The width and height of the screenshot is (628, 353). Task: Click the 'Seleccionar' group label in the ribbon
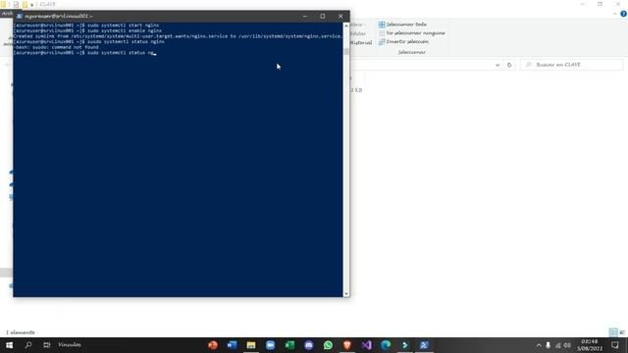pyautogui.click(x=412, y=52)
